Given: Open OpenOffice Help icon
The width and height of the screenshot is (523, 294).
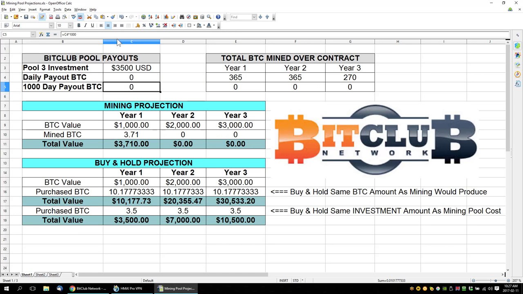Looking at the screenshot, I should click(x=218, y=17).
